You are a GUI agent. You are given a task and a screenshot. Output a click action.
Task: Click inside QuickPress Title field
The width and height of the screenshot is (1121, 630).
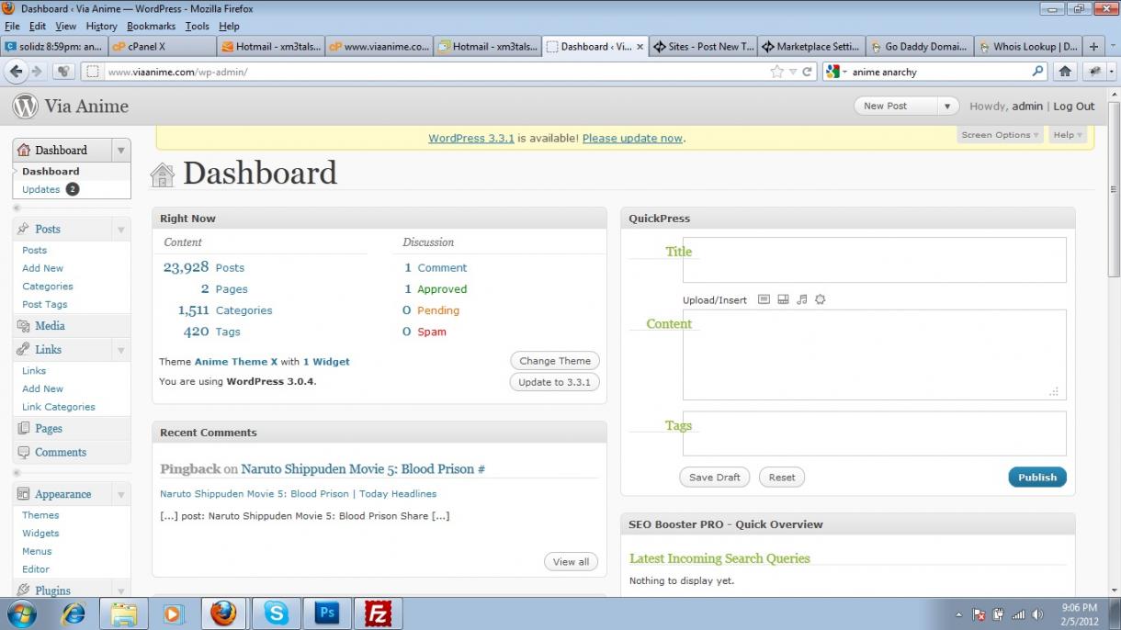click(874, 260)
